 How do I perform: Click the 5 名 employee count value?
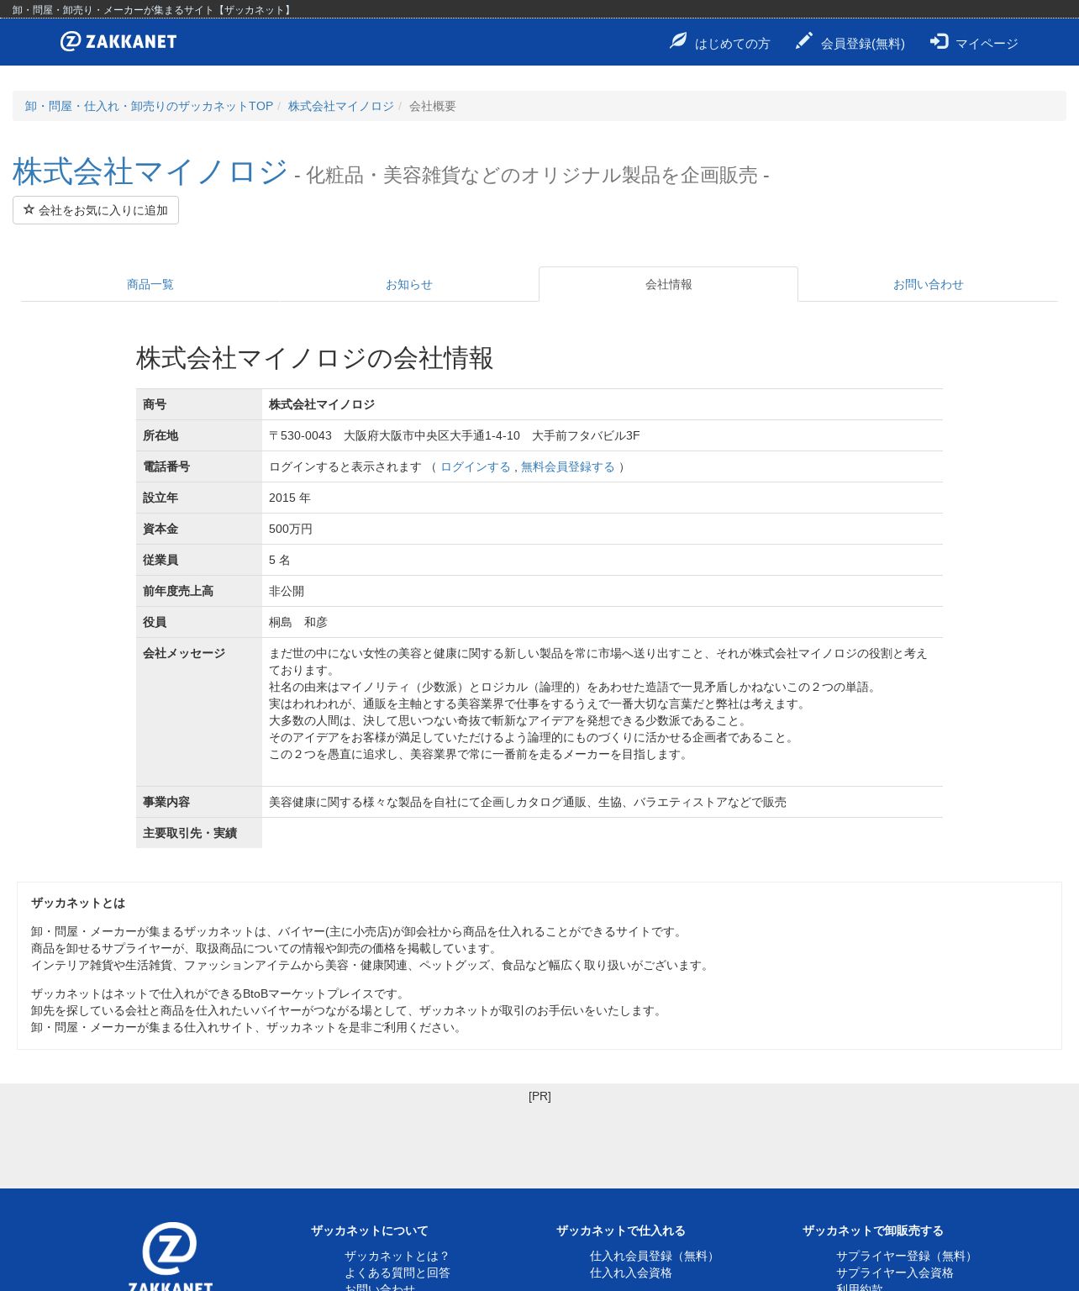pyautogui.click(x=280, y=560)
